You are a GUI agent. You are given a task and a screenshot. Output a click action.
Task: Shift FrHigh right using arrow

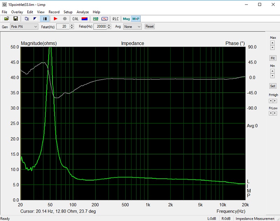(x=275, y=101)
